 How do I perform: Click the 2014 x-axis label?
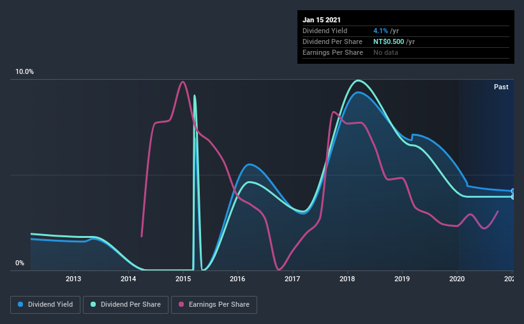pos(128,279)
